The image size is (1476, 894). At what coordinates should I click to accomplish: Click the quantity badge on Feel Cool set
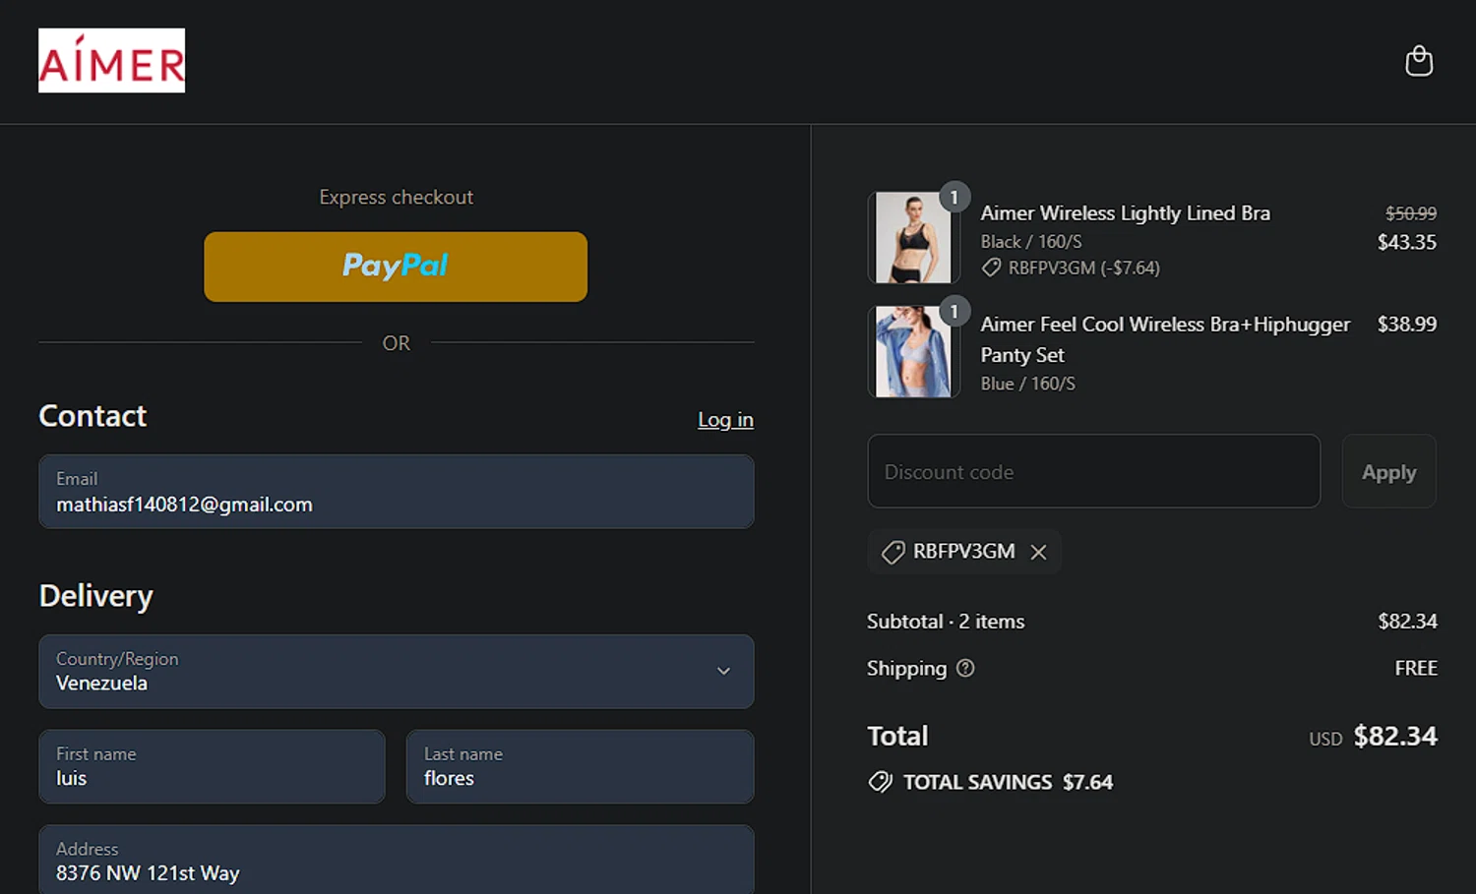click(953, 311)
